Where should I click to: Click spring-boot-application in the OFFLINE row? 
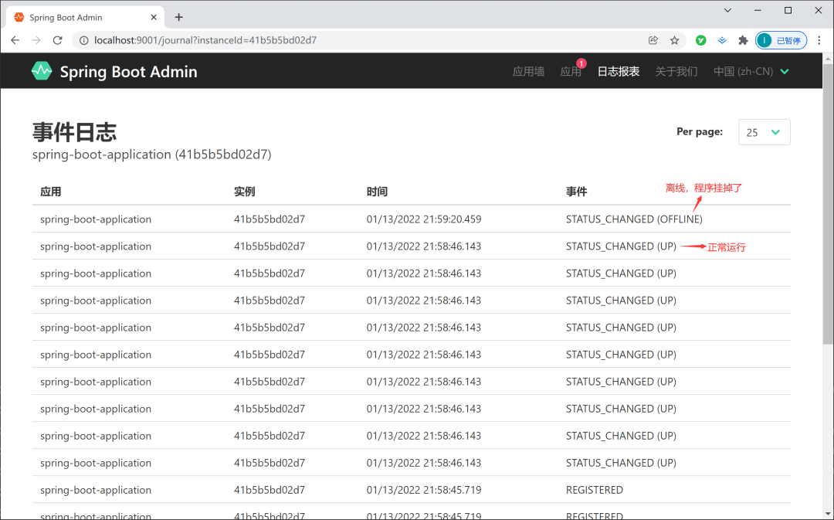point(96,219)
